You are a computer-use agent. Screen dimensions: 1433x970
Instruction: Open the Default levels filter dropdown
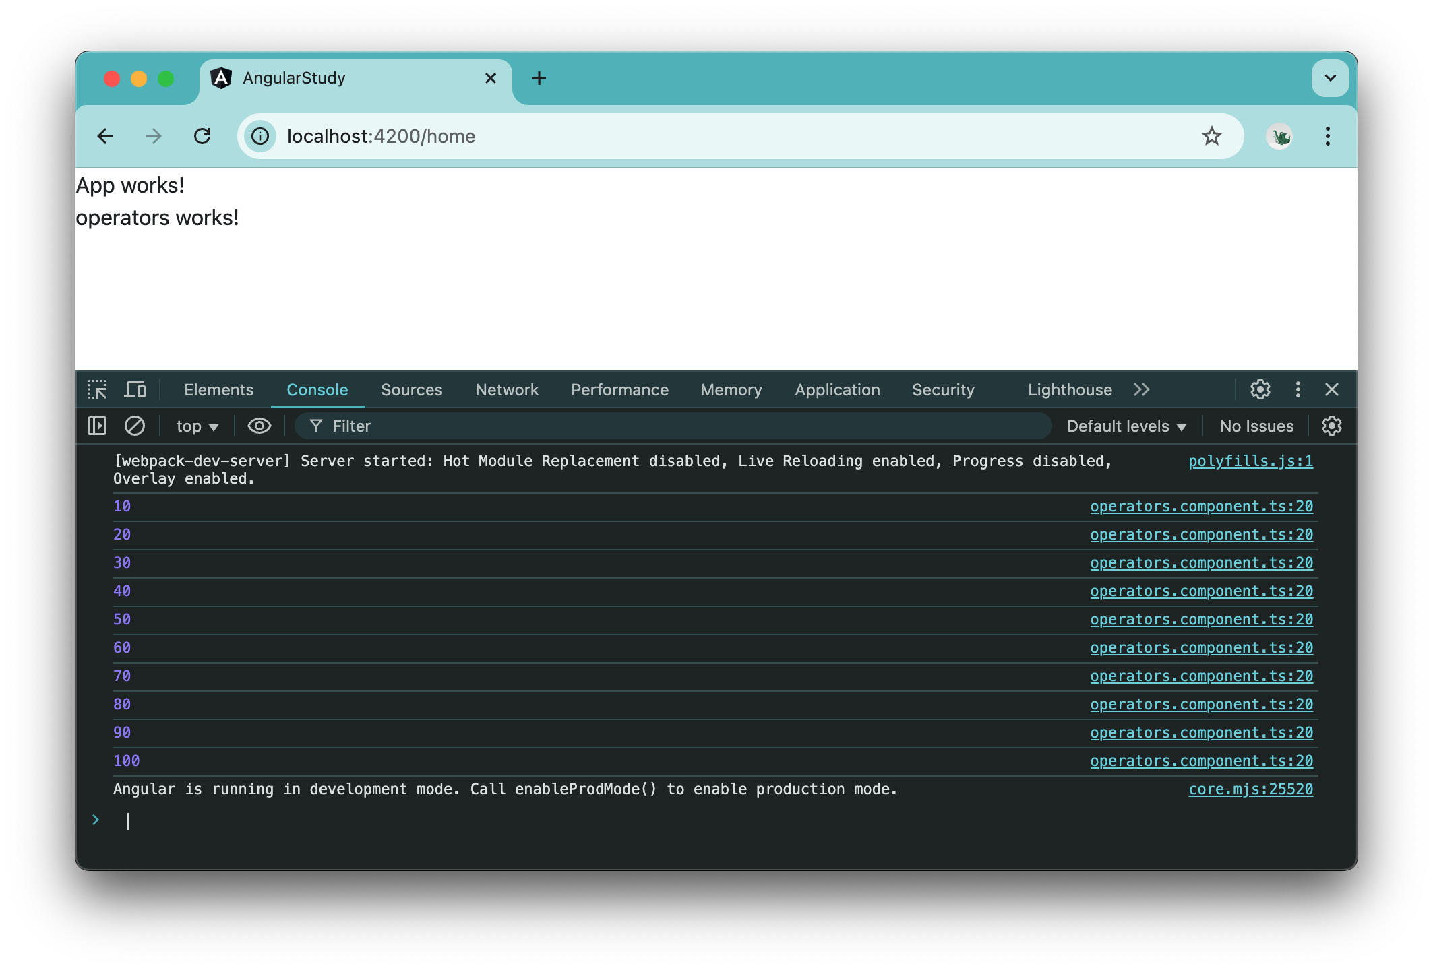coord(1126,426)
